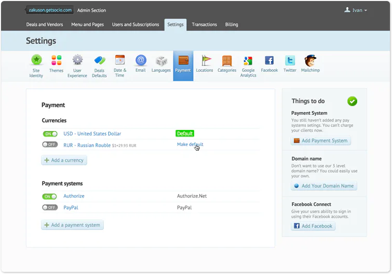Click Add a currency button
Image resolution: width=392 pixels, height=274 pixels.
click(64, 160)
